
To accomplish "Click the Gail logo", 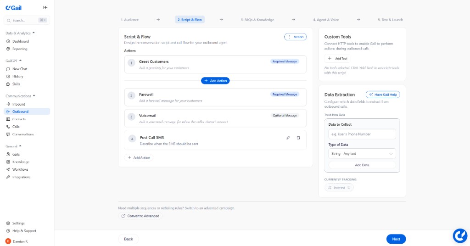I will point(13,8).
